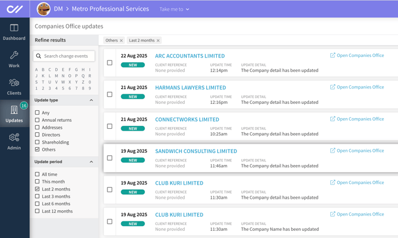Select Sandwich Consulting Limited row checkbox
The width and height of the screenshot is (398, 238).
coord(110,158)
